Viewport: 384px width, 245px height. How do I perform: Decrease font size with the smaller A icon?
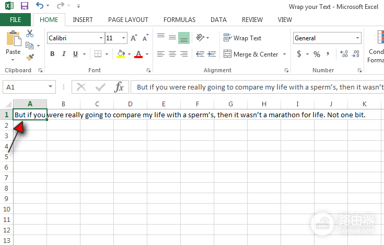click(145, 38)
